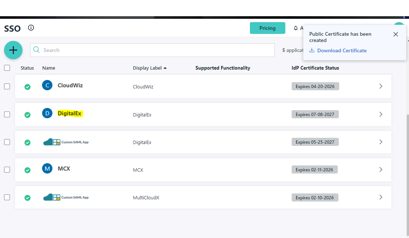Viewport: 409px width, 238px height.
Task: Check the CloudWiz row checkbox
Action: (x=7, y=86)
